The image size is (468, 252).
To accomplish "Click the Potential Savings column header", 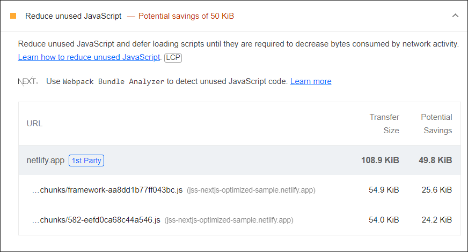I will 436,124.
